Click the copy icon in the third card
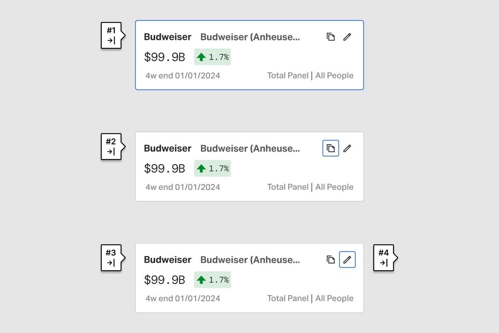 [331, 259]
